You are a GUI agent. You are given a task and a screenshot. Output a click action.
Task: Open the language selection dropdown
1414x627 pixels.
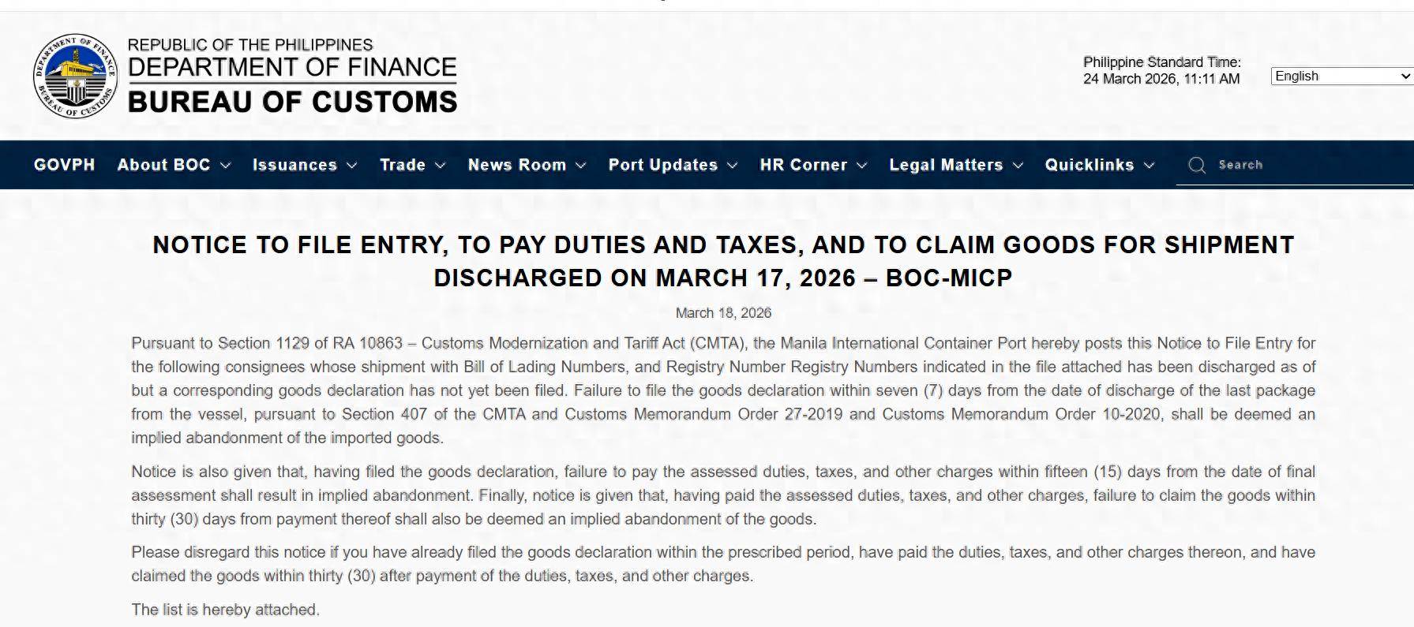pyautogui.click(x=1341, y=77)
